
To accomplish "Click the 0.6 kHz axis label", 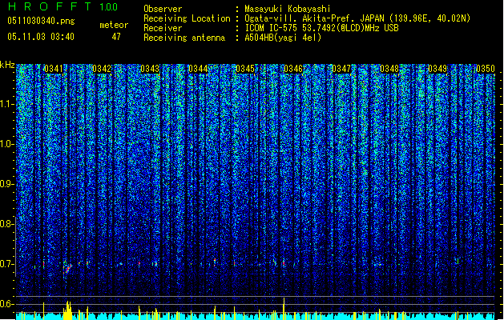I will tap(7, 304).
